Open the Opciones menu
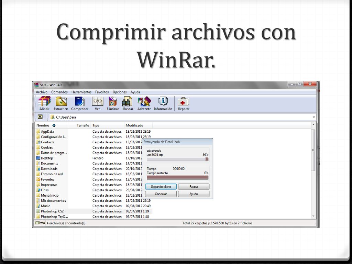 pos(119,92)
